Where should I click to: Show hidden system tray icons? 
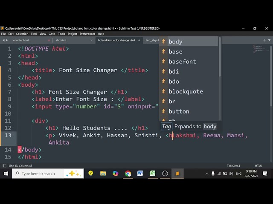[x=207, y=173]
